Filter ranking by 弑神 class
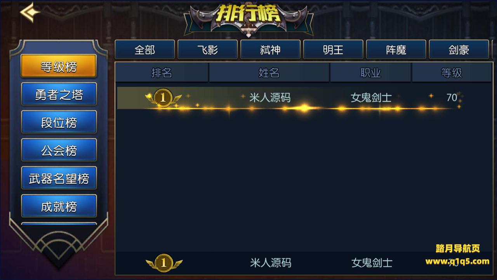The width and height of the screenshot is (497, 280). [x=271, y=50]
